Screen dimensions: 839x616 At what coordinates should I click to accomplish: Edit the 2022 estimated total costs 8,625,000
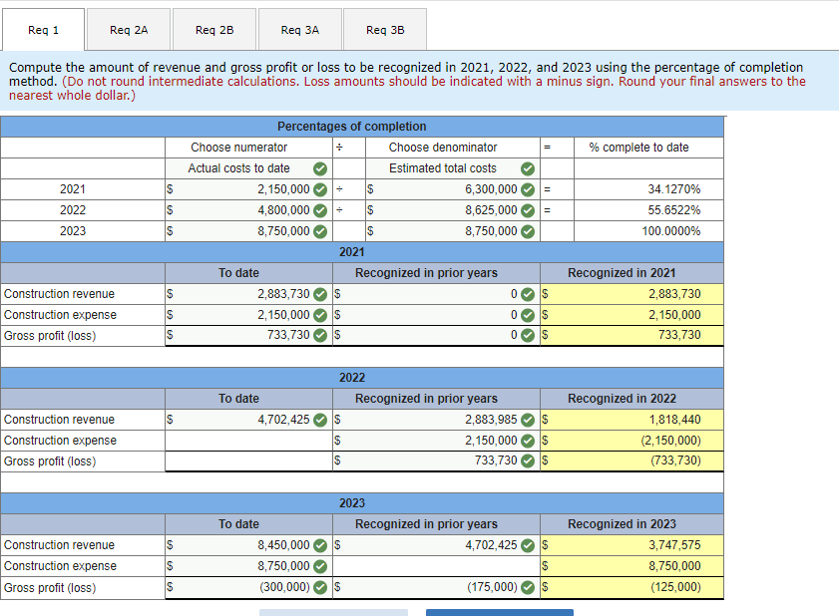click(453, 210)
